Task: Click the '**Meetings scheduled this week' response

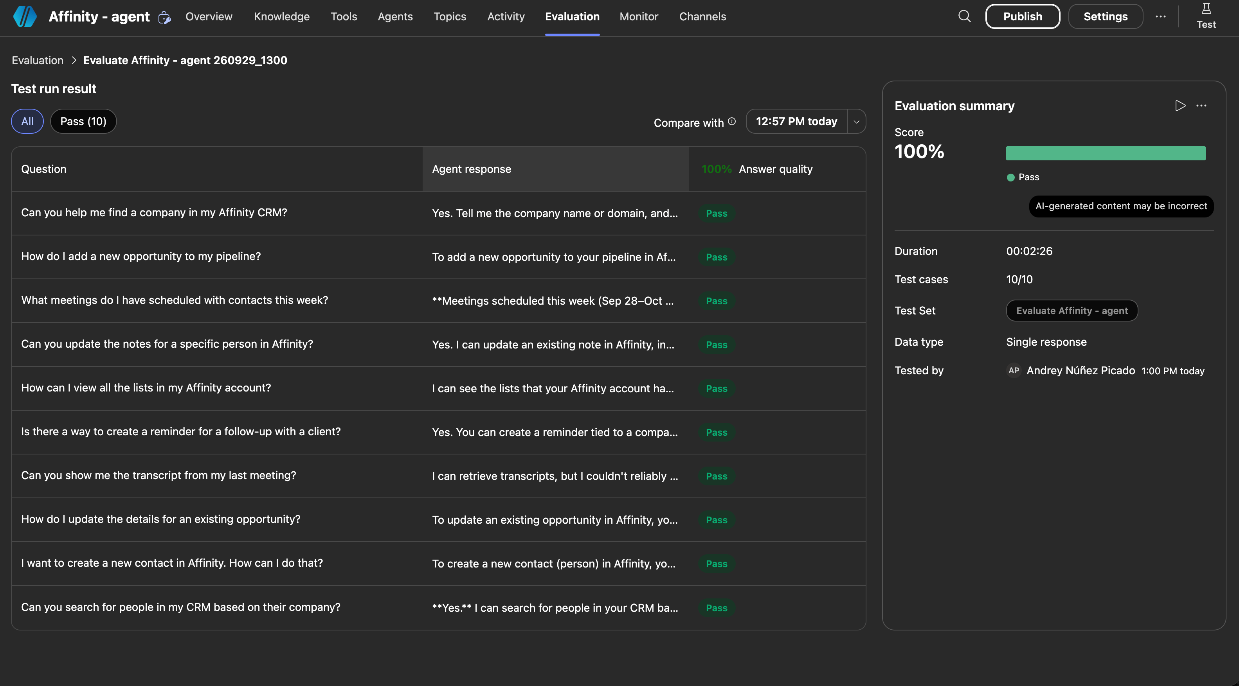Action: (553, 301)
